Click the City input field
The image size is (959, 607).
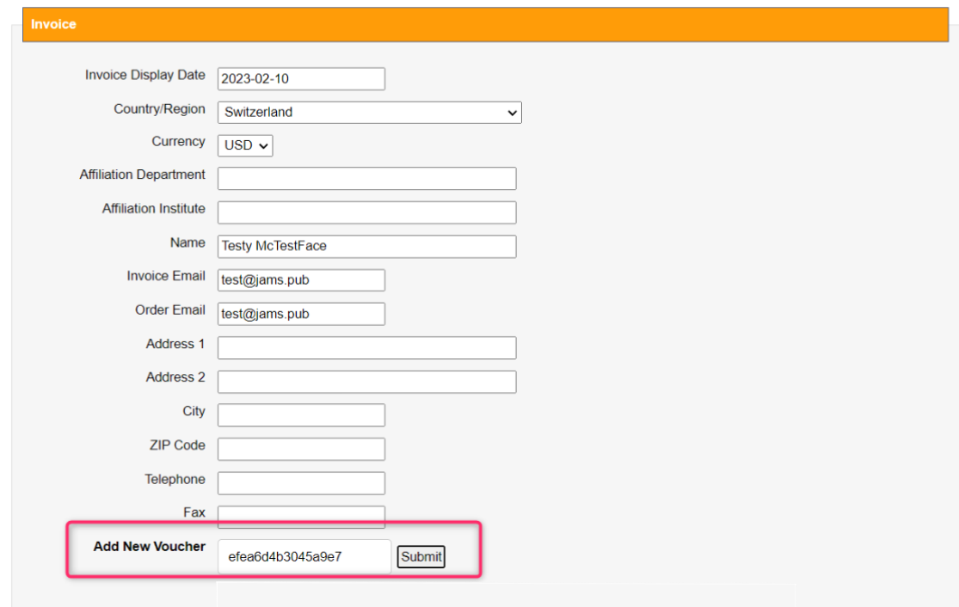click(301, 415)
